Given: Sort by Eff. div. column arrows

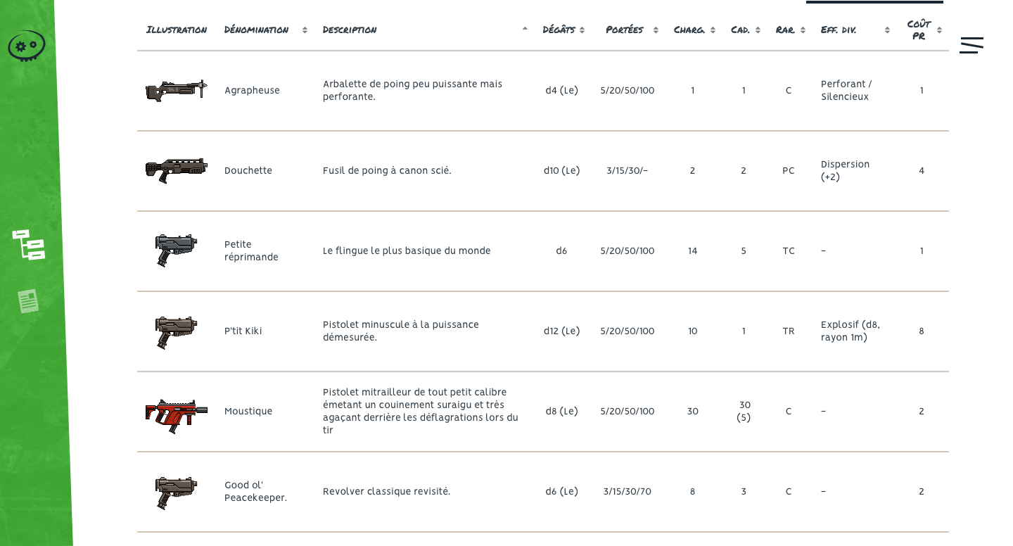Looking at the screenshot, I should tap(887, 30).
